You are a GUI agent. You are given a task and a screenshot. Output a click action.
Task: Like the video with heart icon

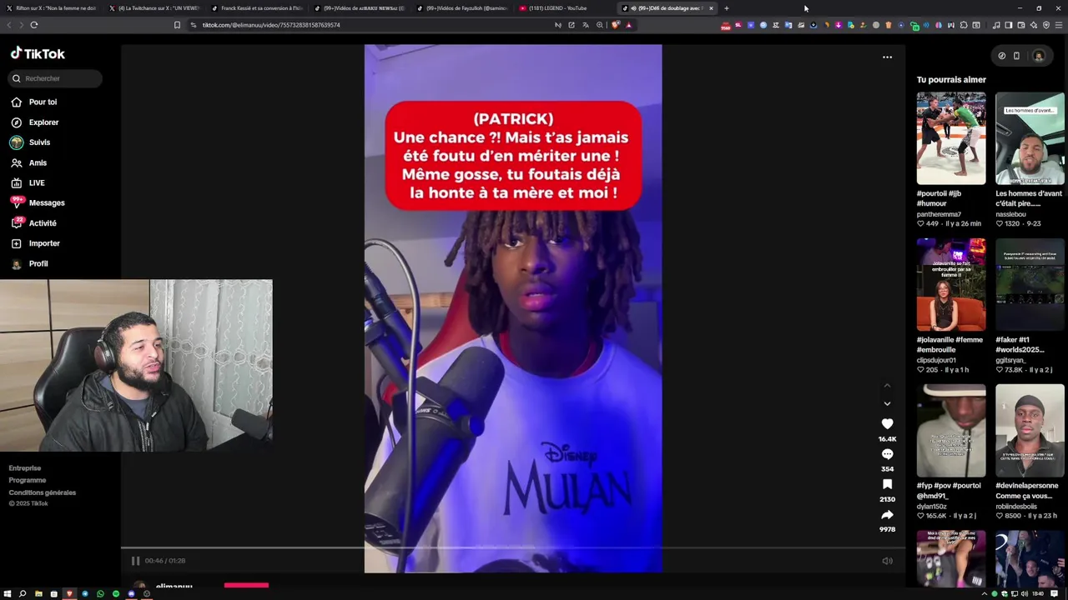pos(887,424)
